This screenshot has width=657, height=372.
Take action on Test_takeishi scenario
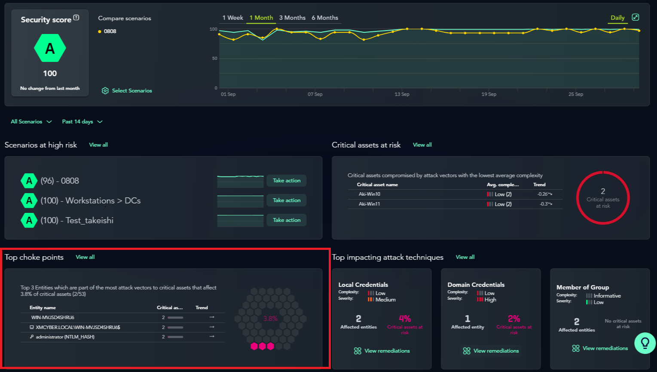[287, 220]
